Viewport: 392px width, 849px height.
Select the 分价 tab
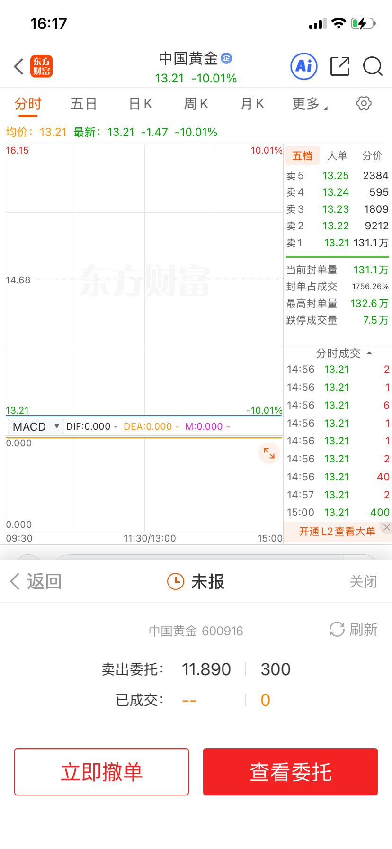(372, 156)
